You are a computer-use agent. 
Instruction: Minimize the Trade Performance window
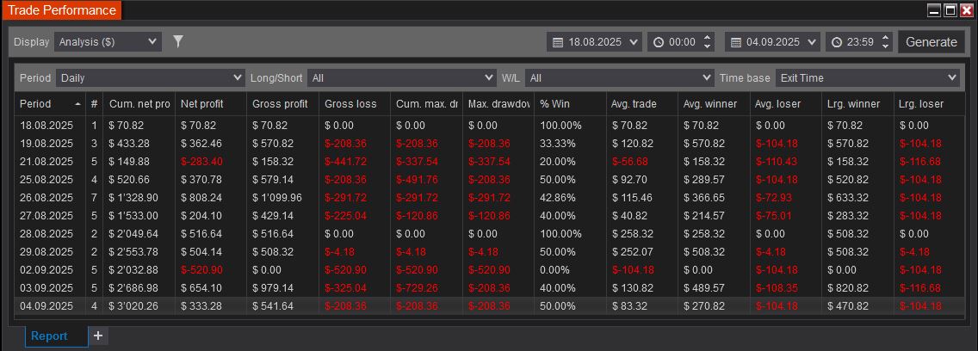934,10
